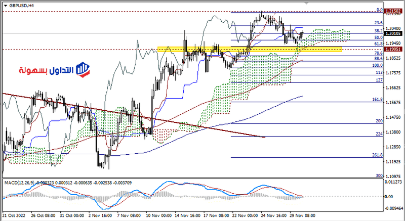Click the 1.16625 price on the scale
The image size is (405, 221).
[x=393, y=87]
